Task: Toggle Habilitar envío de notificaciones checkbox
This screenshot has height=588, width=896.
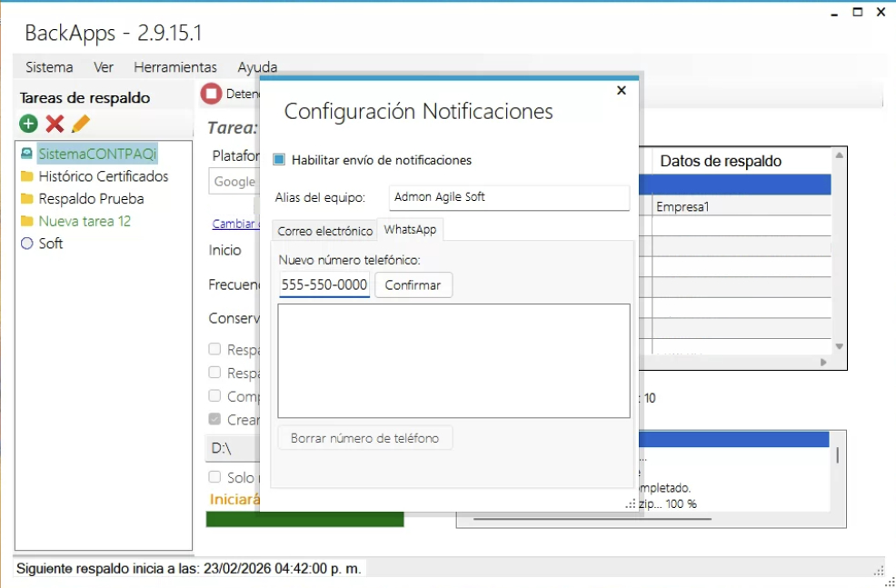Action: [279, 160]
